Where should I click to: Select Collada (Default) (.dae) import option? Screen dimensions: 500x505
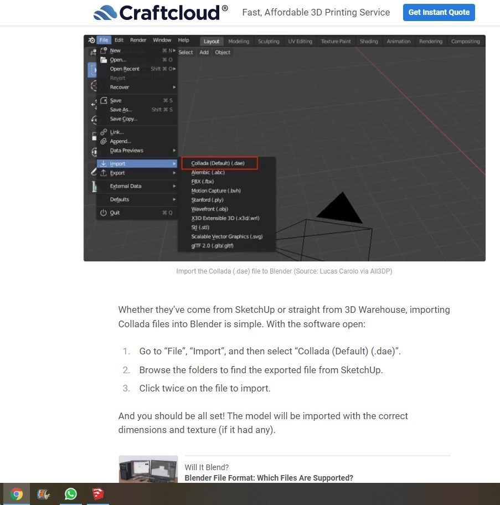click(x=220, y=163)
